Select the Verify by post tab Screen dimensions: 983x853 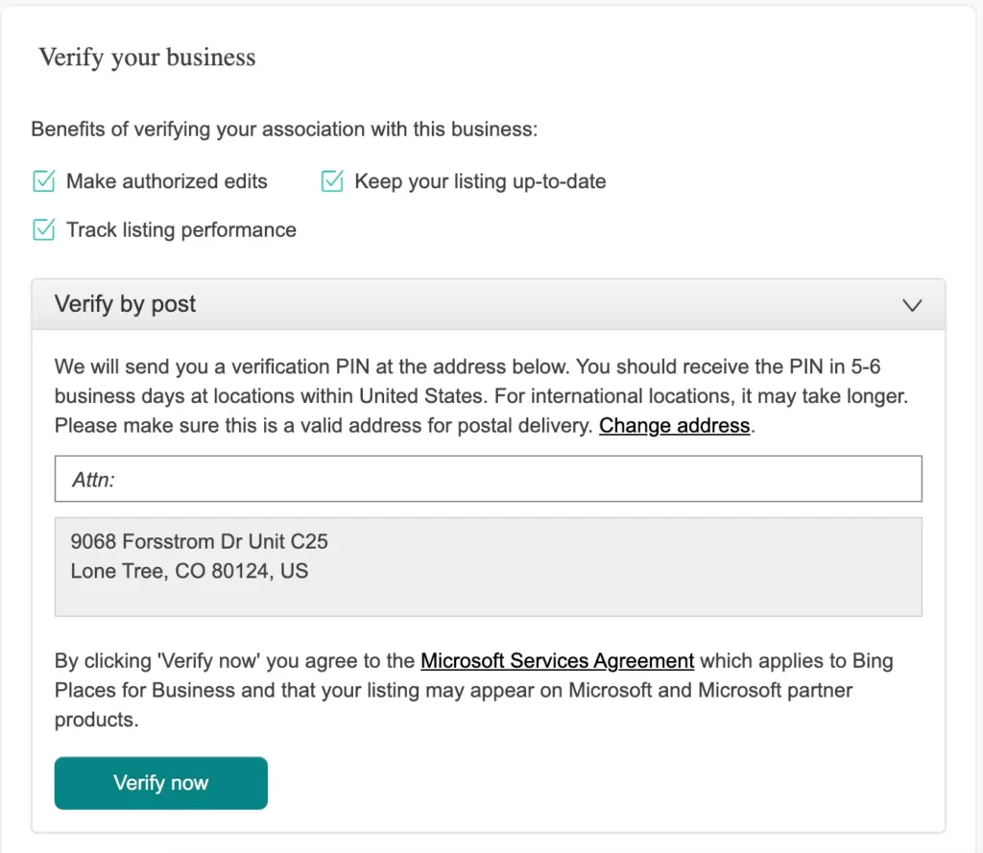pos(124,304)
